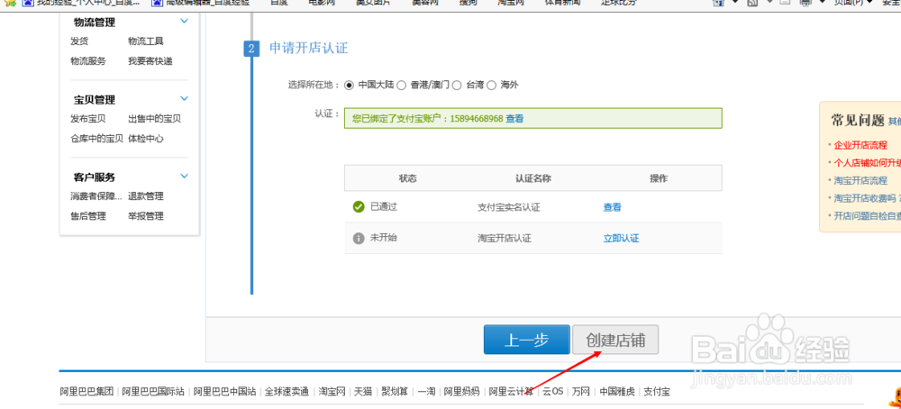Click the 淘宝开店认证 table cell
Image resolution: width=901 pixels, height=409 pixels.
[x=504, y=239]
